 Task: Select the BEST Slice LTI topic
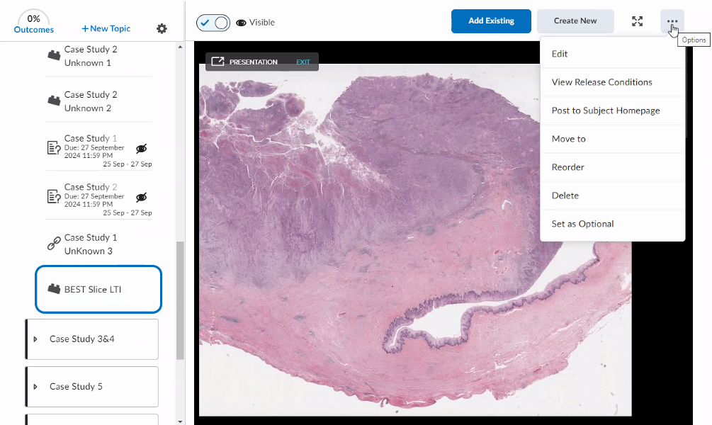coord(98,289)
